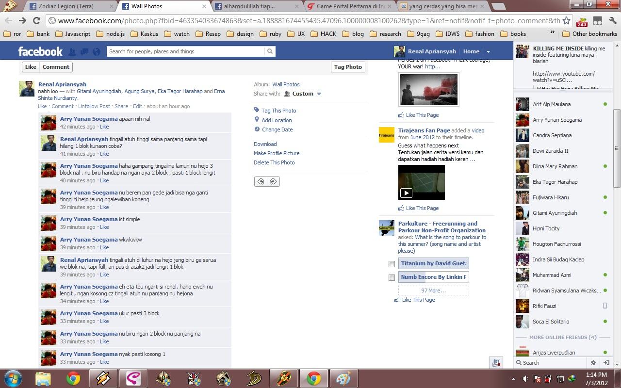Focus the Facebook search field
Image resolution: width=621 pixels, height=388 pixels.
point(186,51)
